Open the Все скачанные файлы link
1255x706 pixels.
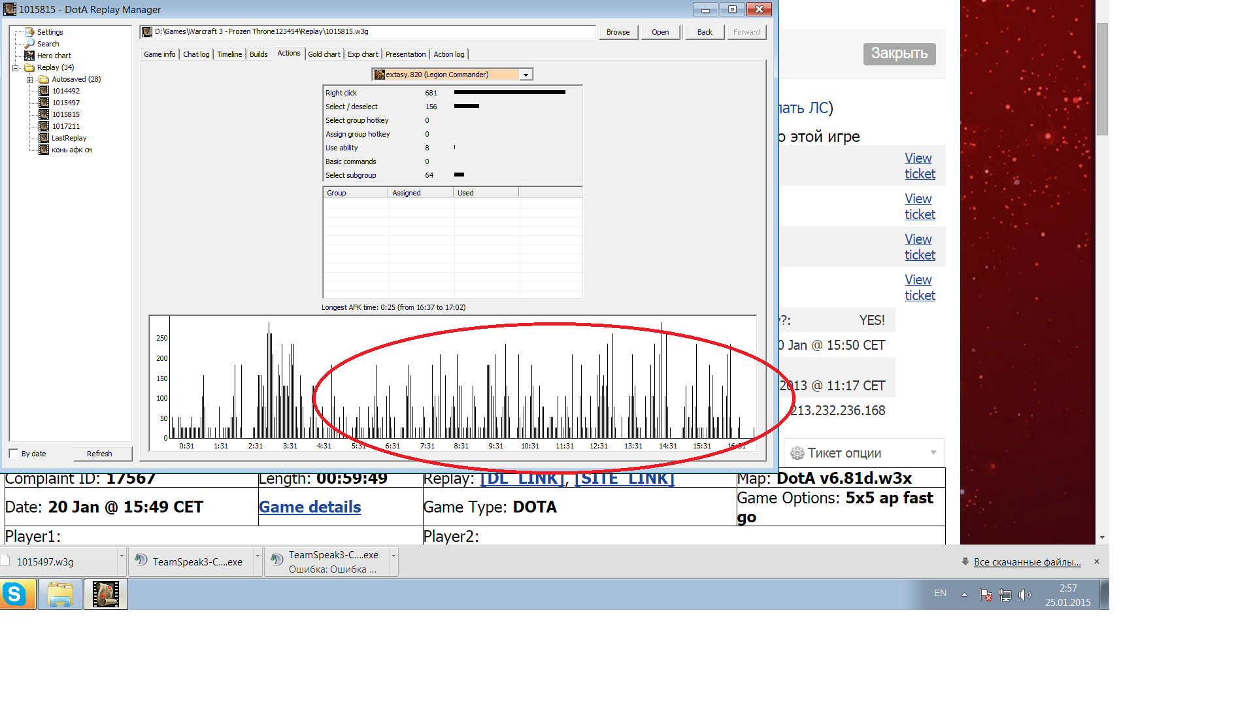(1027, 562)
